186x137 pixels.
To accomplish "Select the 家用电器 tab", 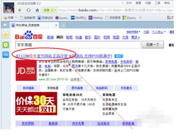I will (x=53, y=88).
